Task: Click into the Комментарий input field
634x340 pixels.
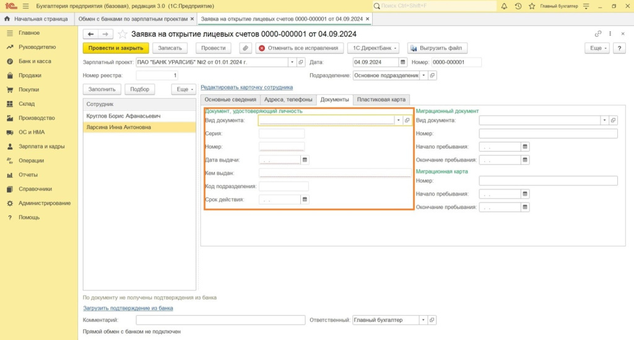Action: (x=220, y=320)
